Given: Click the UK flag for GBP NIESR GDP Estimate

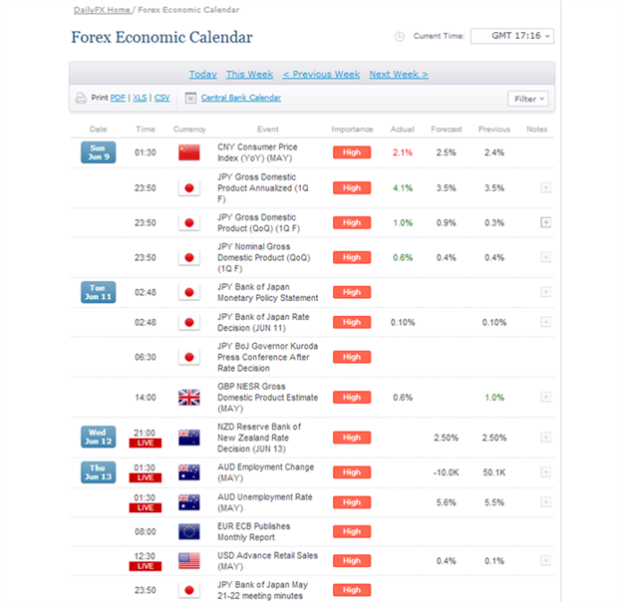Looking at the screenshot, I should 189,398.
